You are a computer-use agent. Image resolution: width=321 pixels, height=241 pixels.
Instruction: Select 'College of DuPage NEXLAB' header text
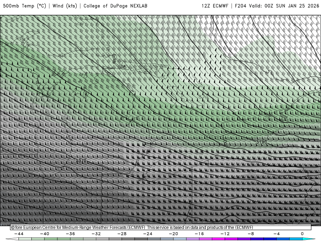[115, 6]
